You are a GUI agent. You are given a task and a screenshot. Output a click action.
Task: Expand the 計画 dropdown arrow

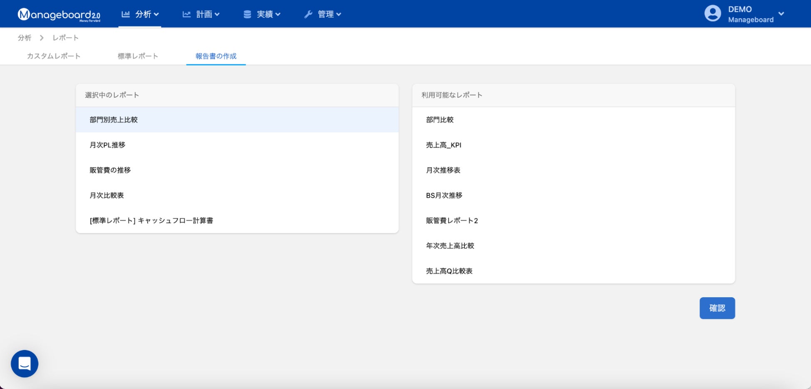point(217,14)
